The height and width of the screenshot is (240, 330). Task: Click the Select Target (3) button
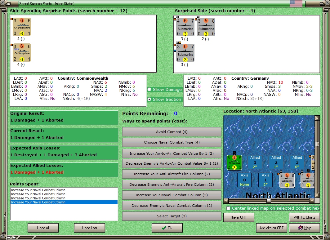(172, 216)
